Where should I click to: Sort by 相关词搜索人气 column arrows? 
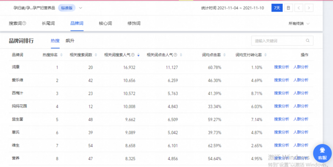click(x=138, y=55)
